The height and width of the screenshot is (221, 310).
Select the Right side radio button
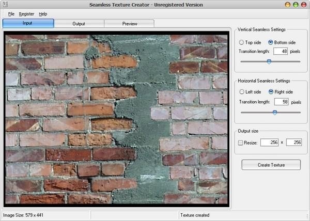271,92
